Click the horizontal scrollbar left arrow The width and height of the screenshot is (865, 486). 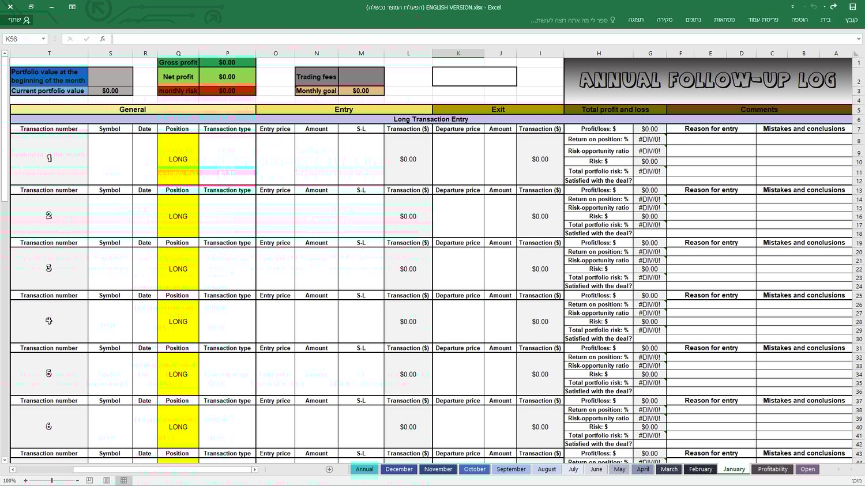[x=13, y=469]
